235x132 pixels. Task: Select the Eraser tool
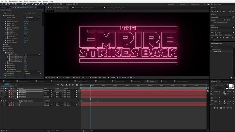click(x=39, y=4)
